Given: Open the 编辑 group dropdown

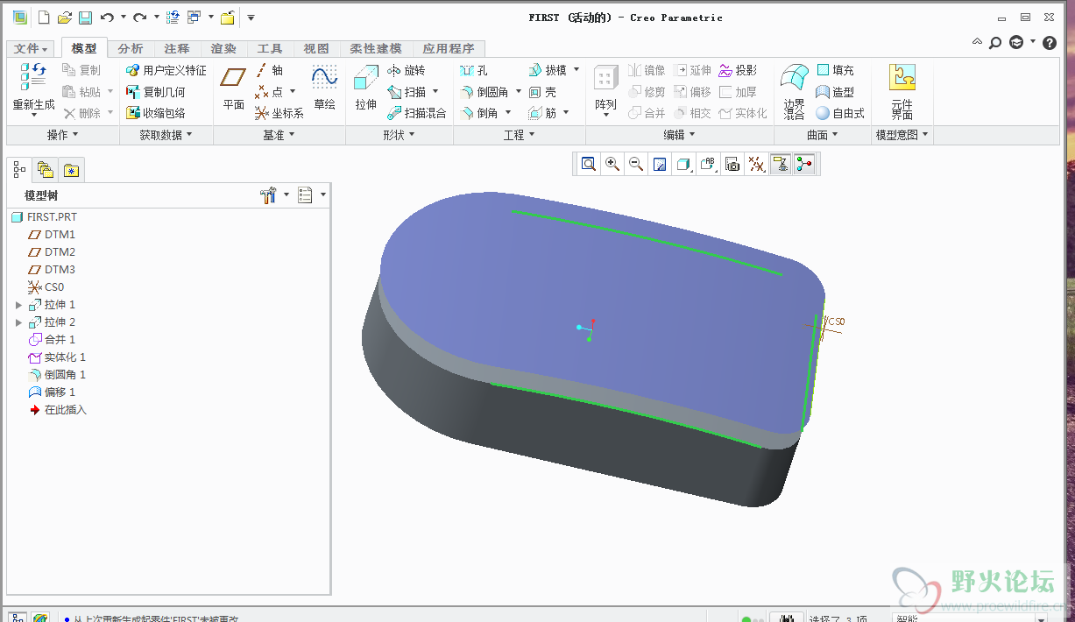Looking at the screenshot, I should 679,135.
